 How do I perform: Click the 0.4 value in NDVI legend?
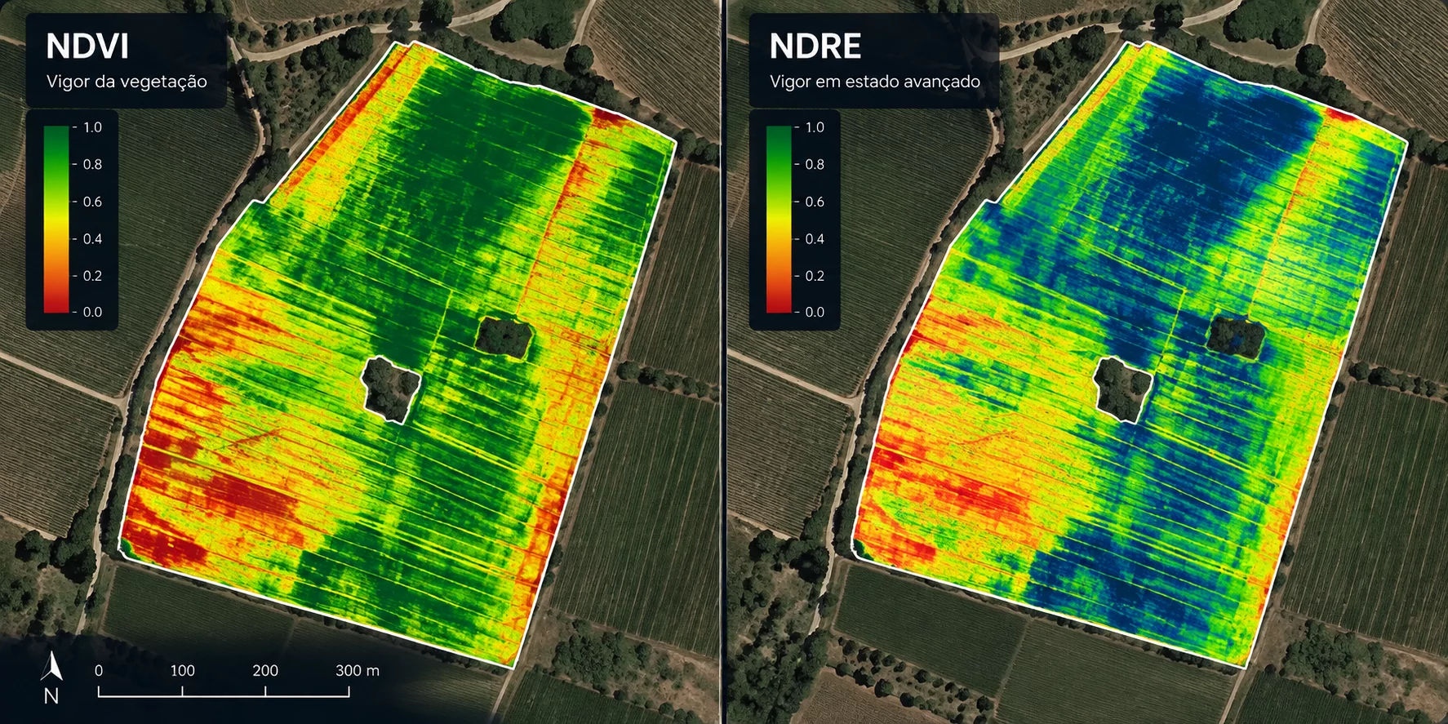[92, 238]
